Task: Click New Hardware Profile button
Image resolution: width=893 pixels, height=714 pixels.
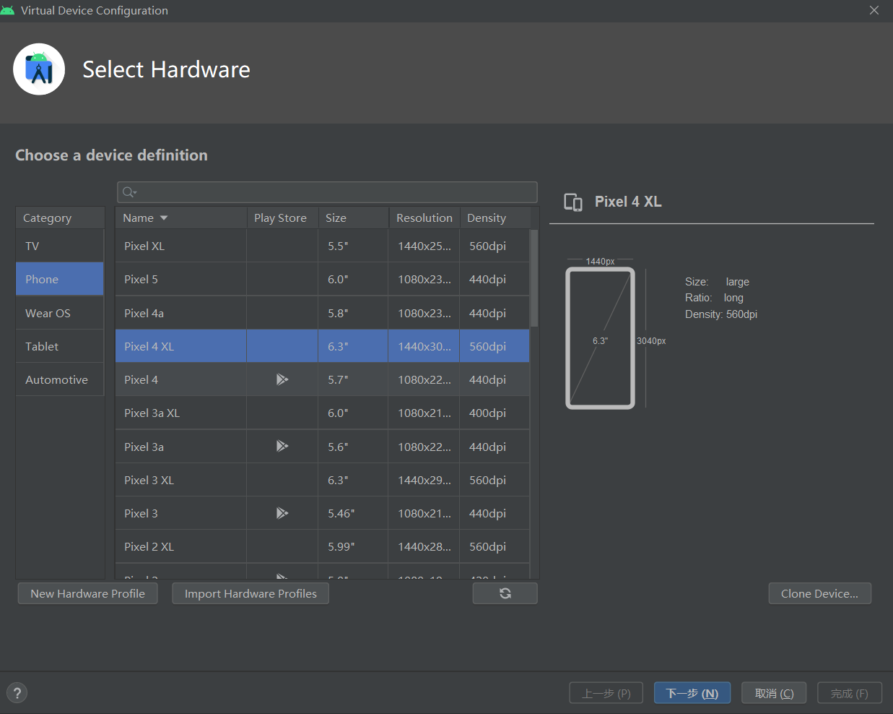Action: (87, 593)
